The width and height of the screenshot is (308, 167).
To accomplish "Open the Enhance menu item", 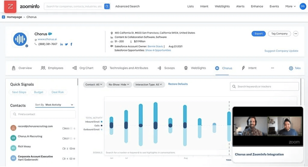I will (257, 6).
